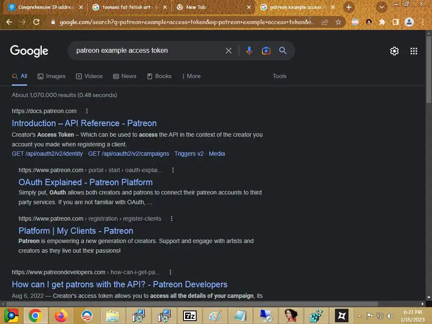Open the Google apps grid
Viewport: 432px width, 324px height.
(x=414, y=51)
